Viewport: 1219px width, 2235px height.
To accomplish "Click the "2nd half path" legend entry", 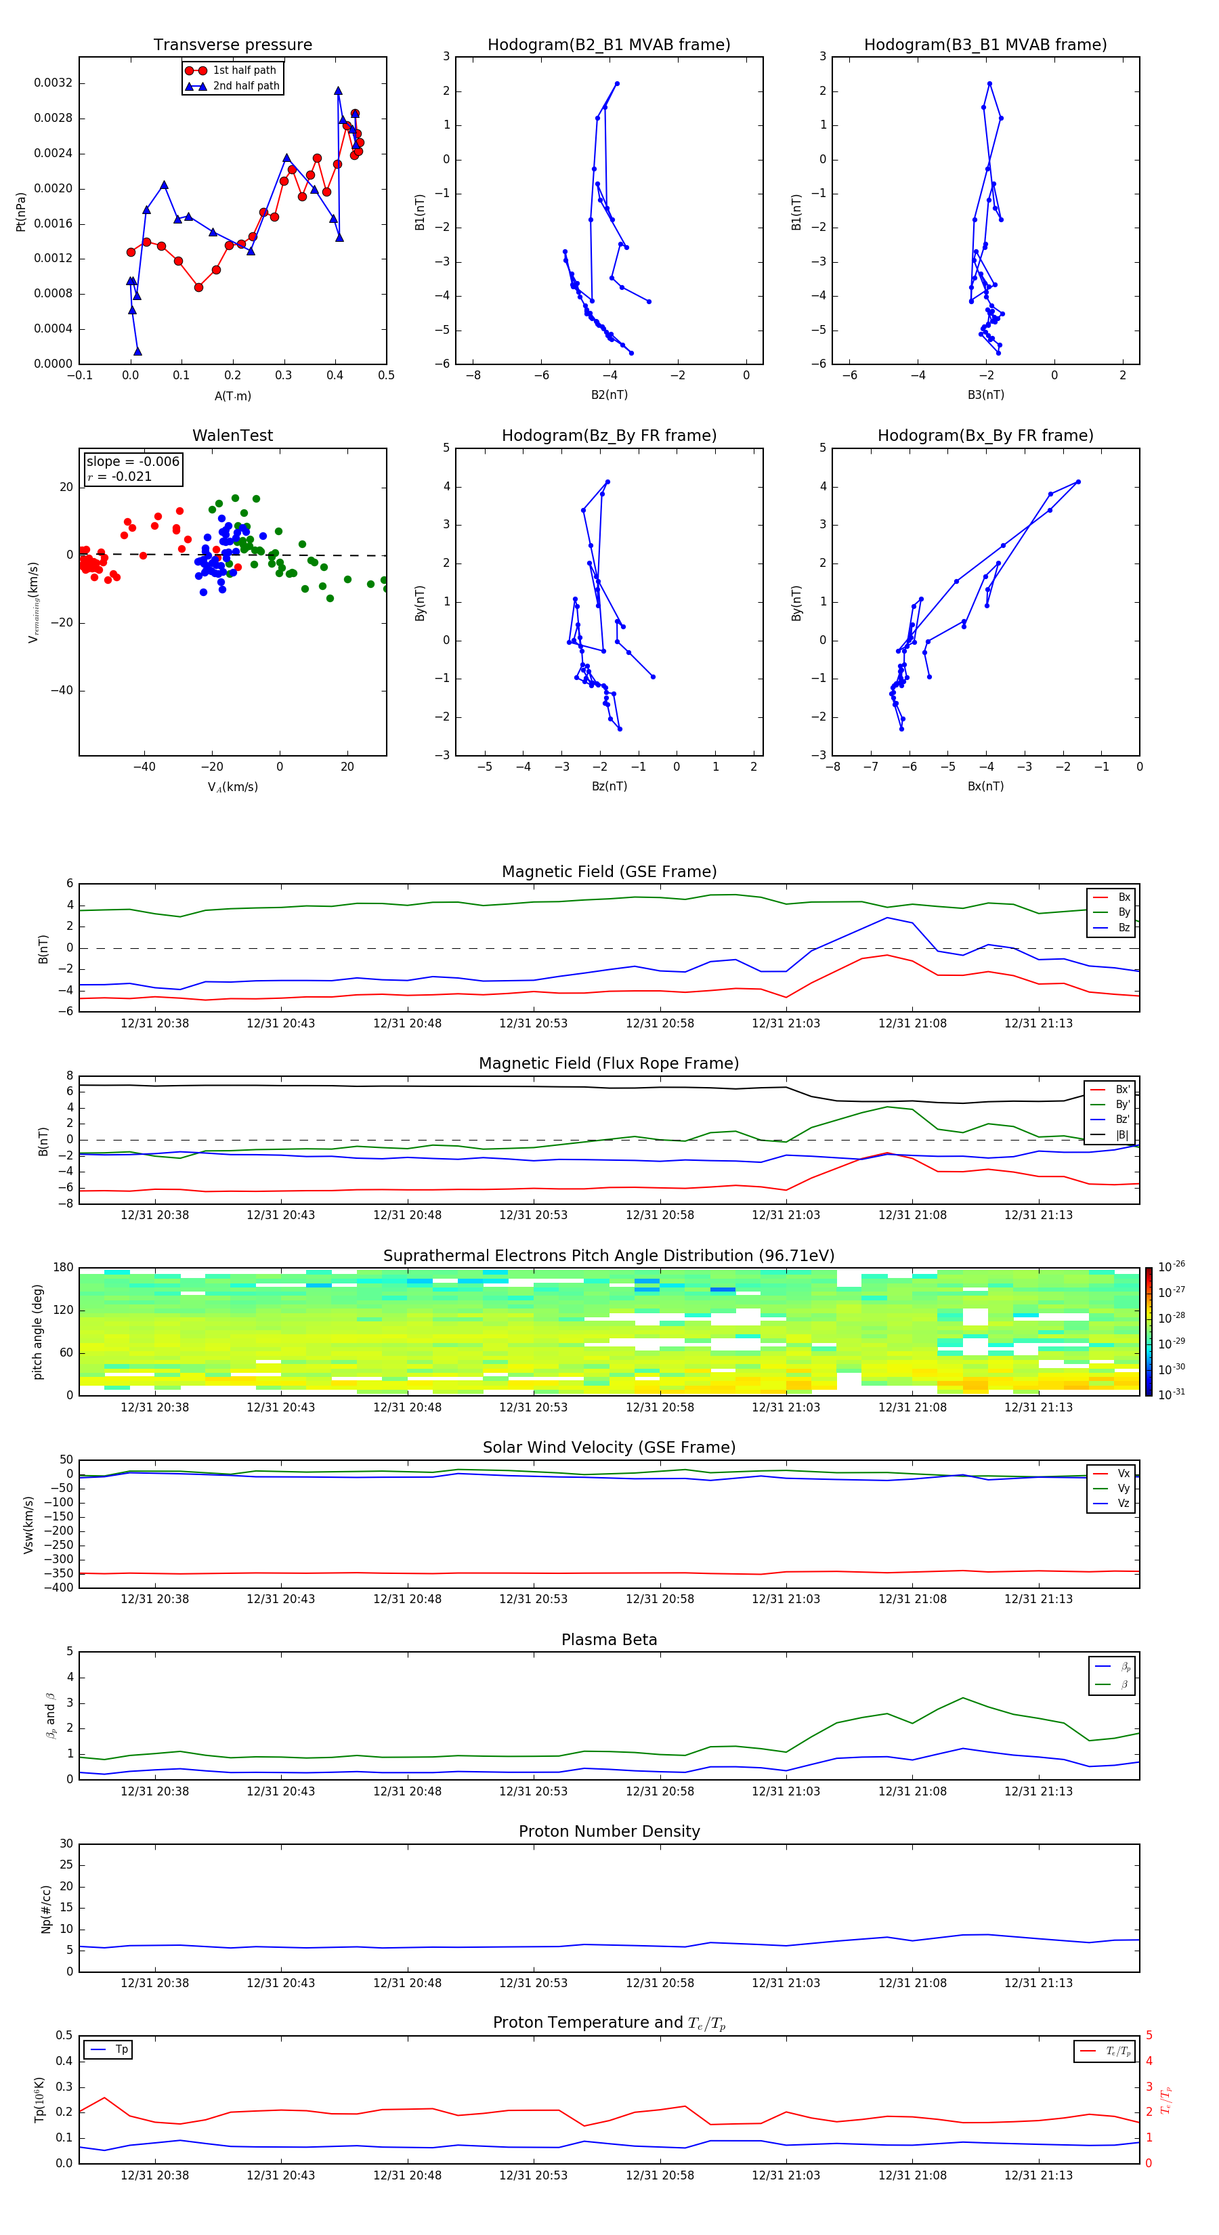I will click(x=232, y=86).
